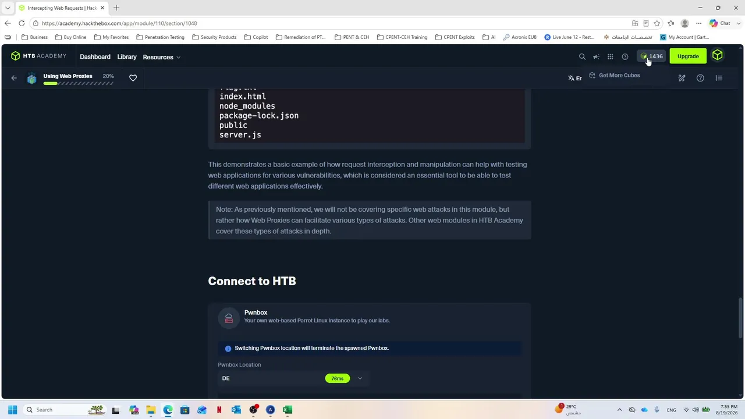Open the table of contents list icon

click(719, 78)
